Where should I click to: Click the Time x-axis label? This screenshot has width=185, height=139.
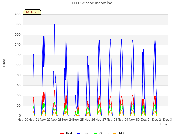click(164, 124)
